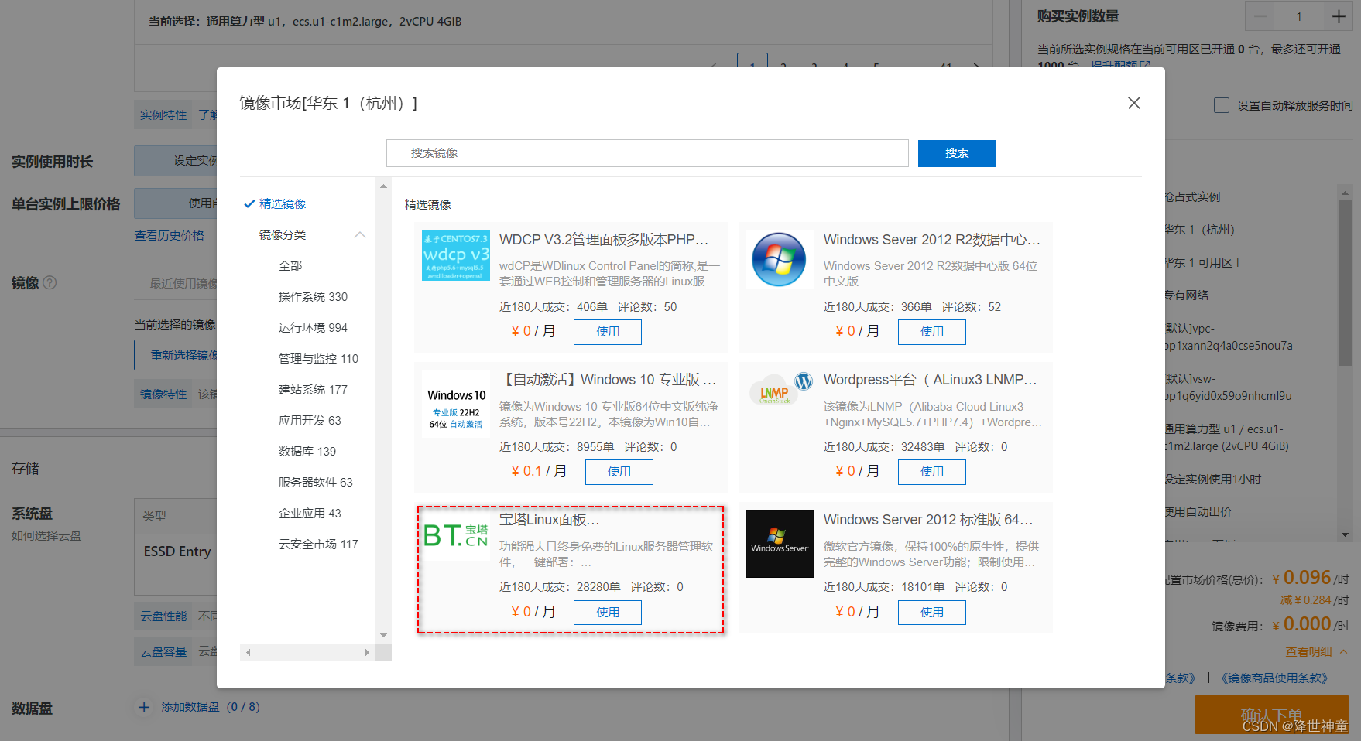Close the image marketplace dialog
The image size is (1361, 741).
click(1133, 103)
